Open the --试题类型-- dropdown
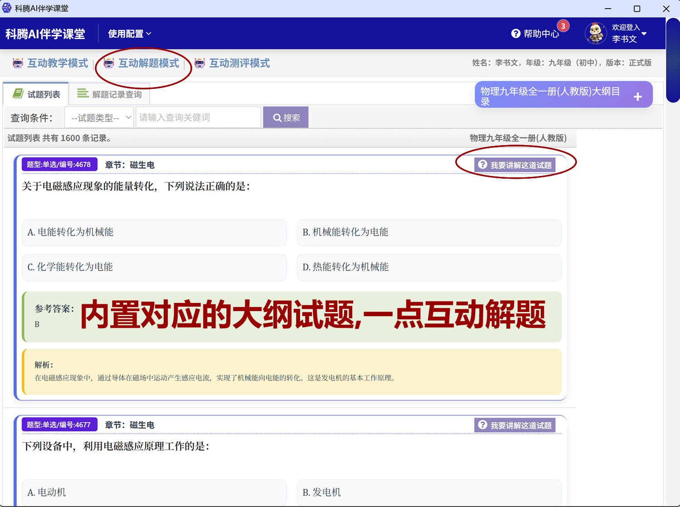Image resolution: width=680 pixels, height=507 pixels. point(99,117)
